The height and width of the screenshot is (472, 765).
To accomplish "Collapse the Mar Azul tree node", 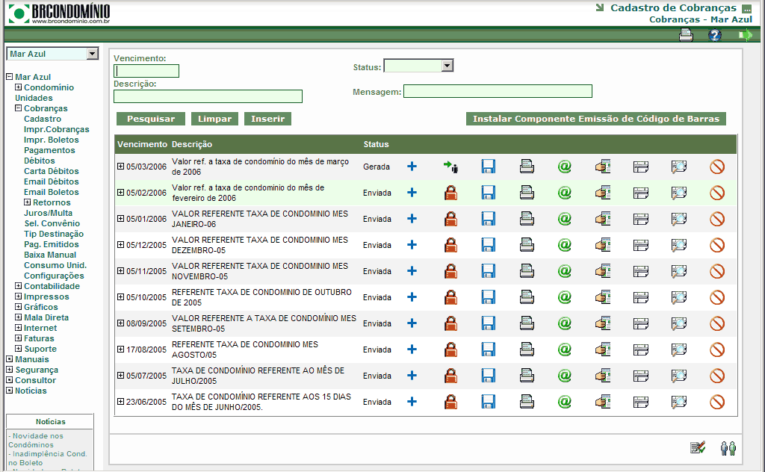I will point(9,77).
